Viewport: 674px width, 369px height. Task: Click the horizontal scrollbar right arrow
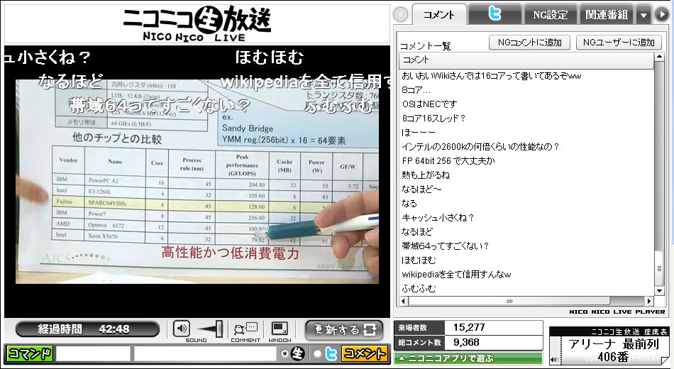click(649, 301)
